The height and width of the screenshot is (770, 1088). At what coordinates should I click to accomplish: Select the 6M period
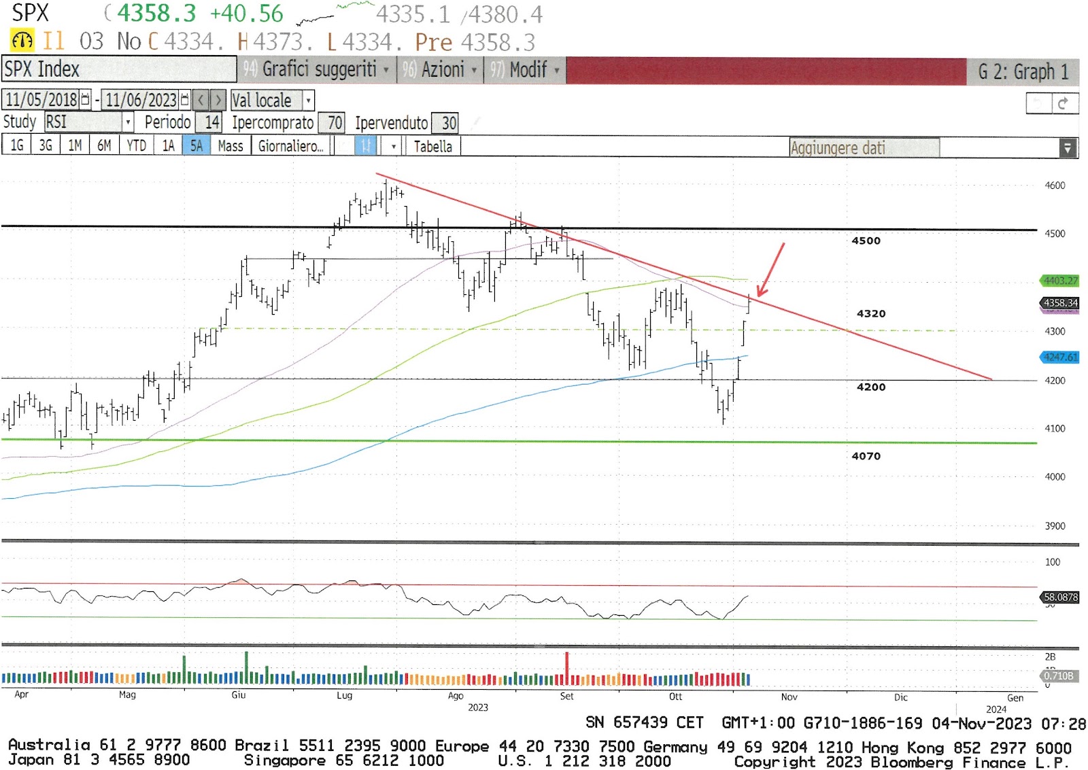point(104,145)
